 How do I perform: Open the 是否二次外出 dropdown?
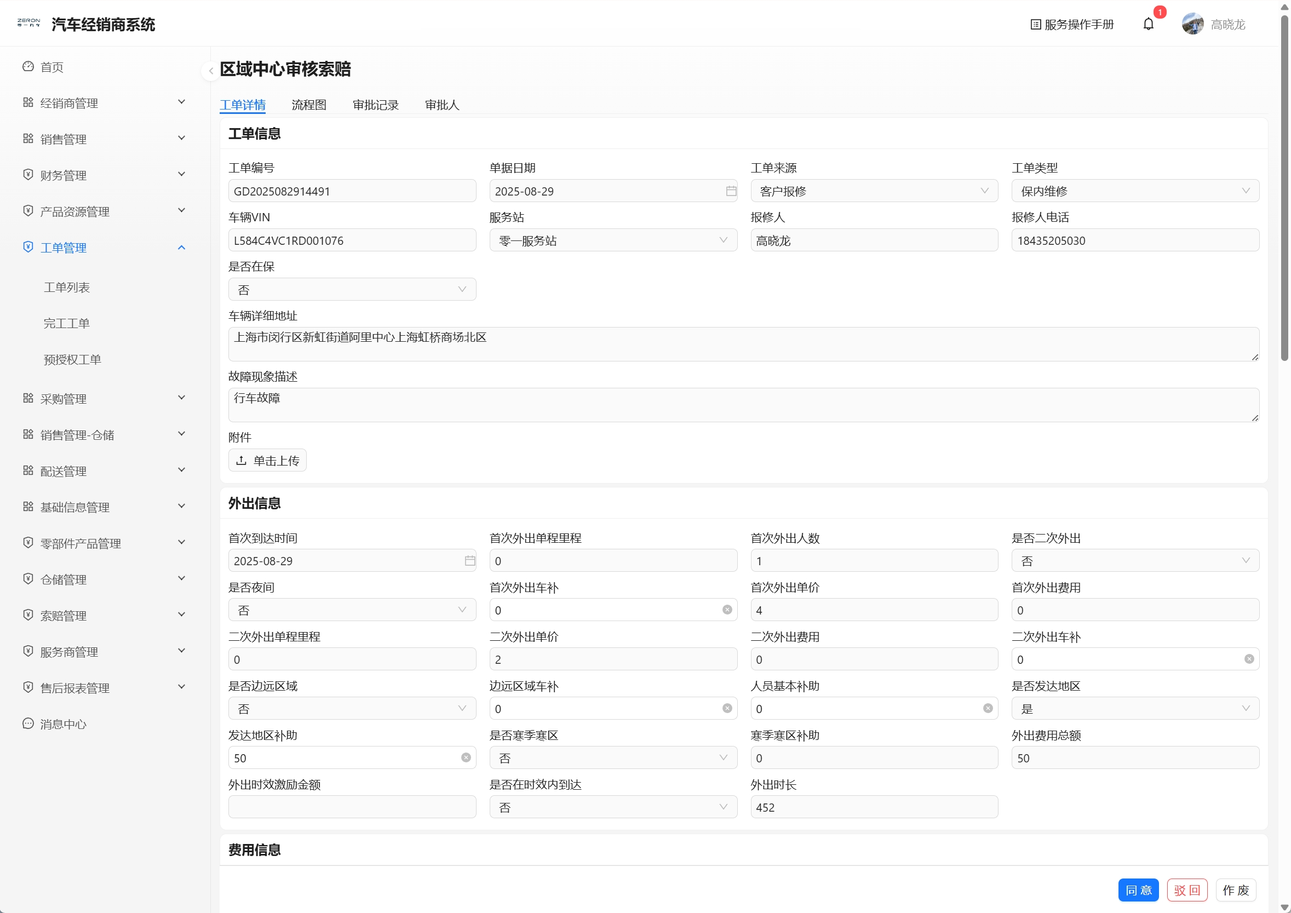pos(1135,560)
